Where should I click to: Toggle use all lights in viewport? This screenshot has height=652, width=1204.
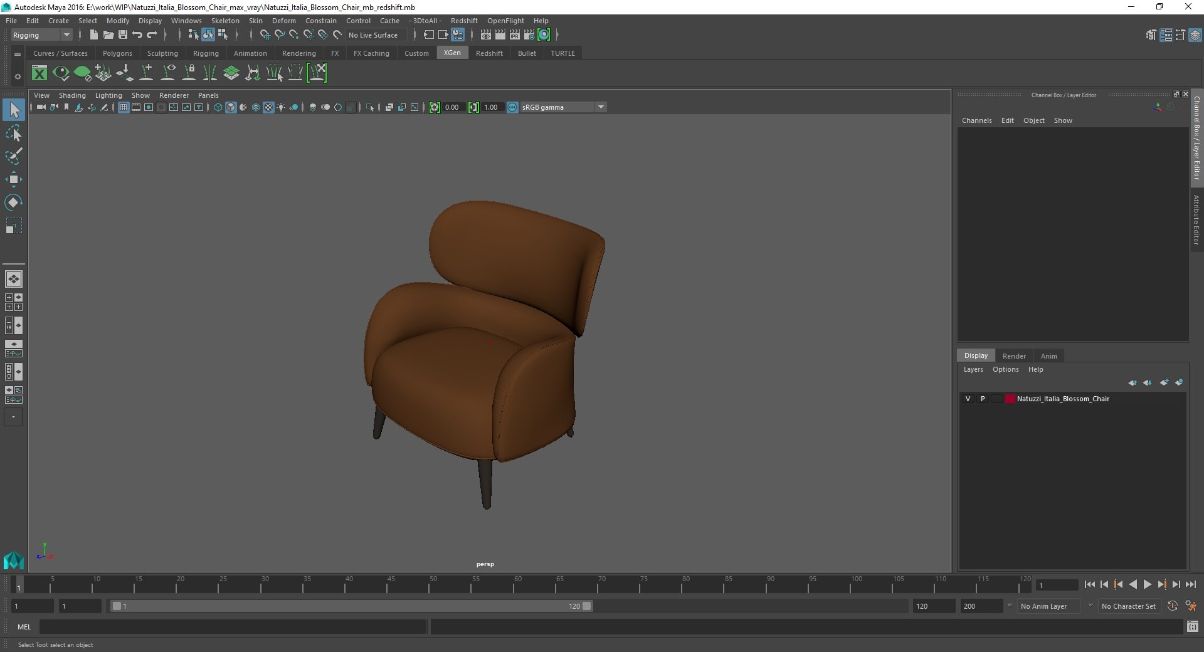coord(281,107)
